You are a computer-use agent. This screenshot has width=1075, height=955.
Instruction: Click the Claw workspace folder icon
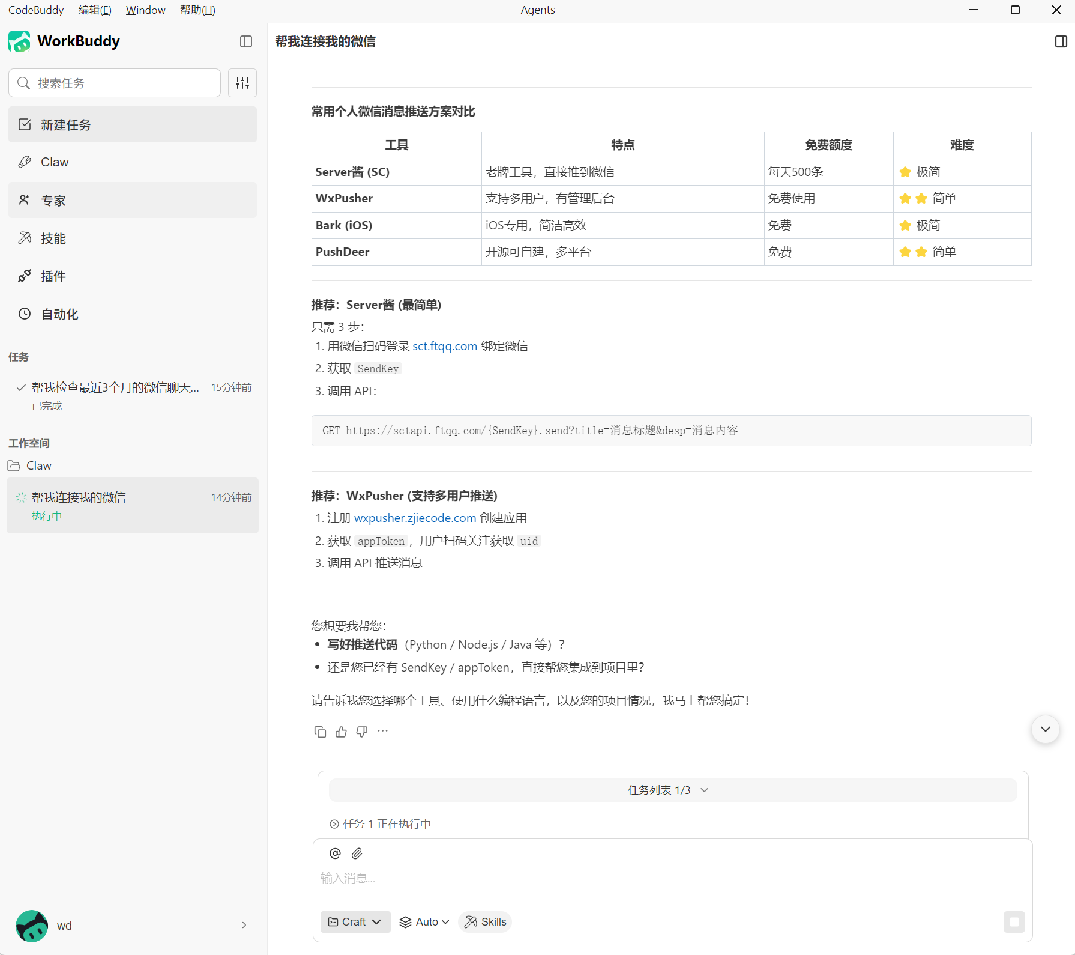click(14, 465)
